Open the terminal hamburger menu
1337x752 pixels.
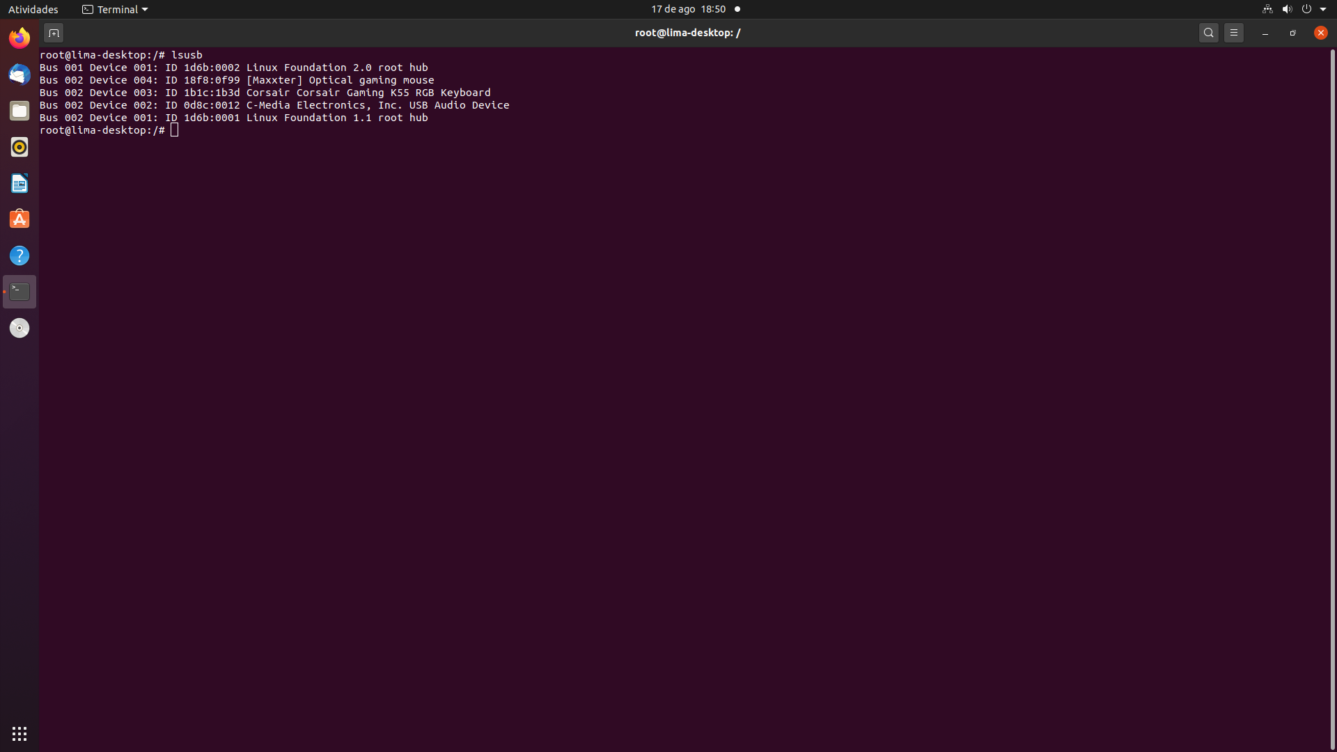click(1234, 33)
